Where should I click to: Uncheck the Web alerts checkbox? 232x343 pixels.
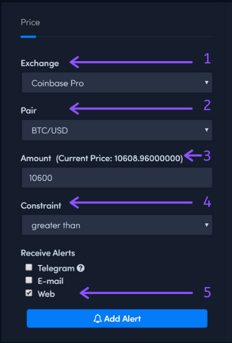pos(29,293)
